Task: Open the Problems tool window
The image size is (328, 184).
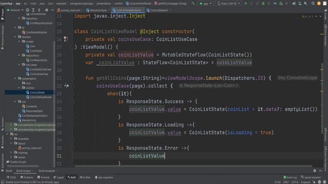Action: (27, 177)
